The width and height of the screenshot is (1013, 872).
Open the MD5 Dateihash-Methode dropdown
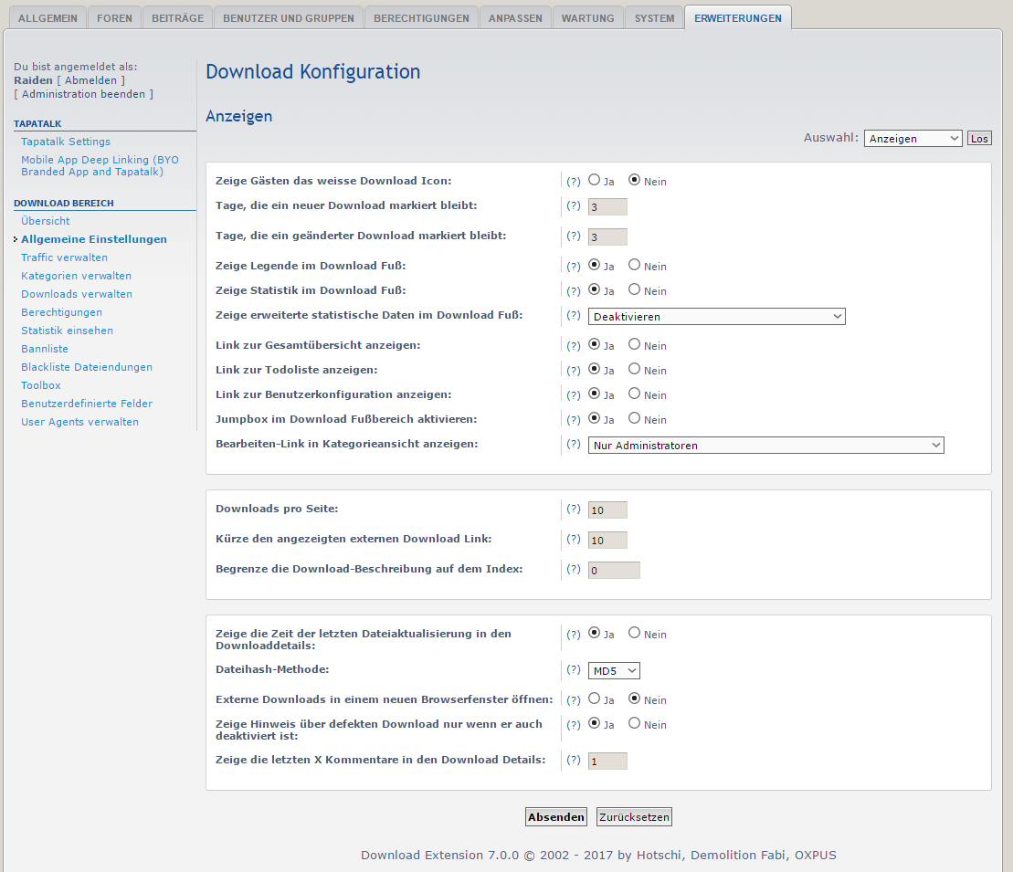coord(614,671)
